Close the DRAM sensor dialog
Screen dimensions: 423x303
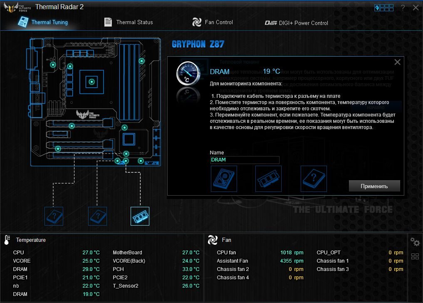point(397,62)
